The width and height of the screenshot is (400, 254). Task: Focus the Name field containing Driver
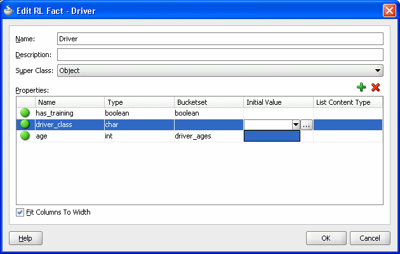(220, 39)
